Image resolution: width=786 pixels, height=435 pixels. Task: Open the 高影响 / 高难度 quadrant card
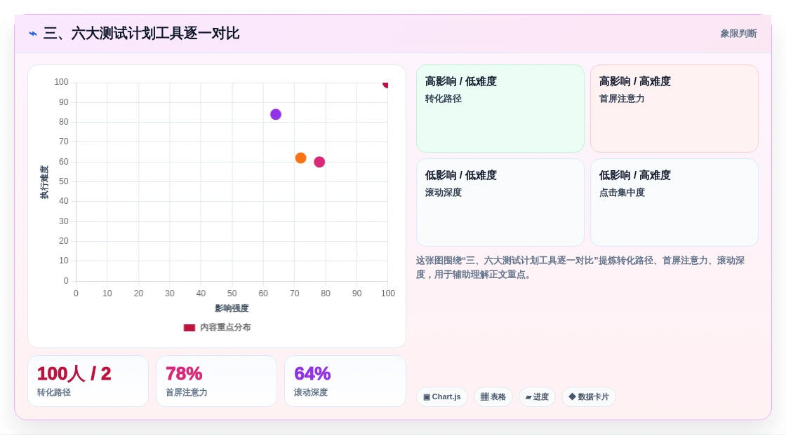click(674, 109)
